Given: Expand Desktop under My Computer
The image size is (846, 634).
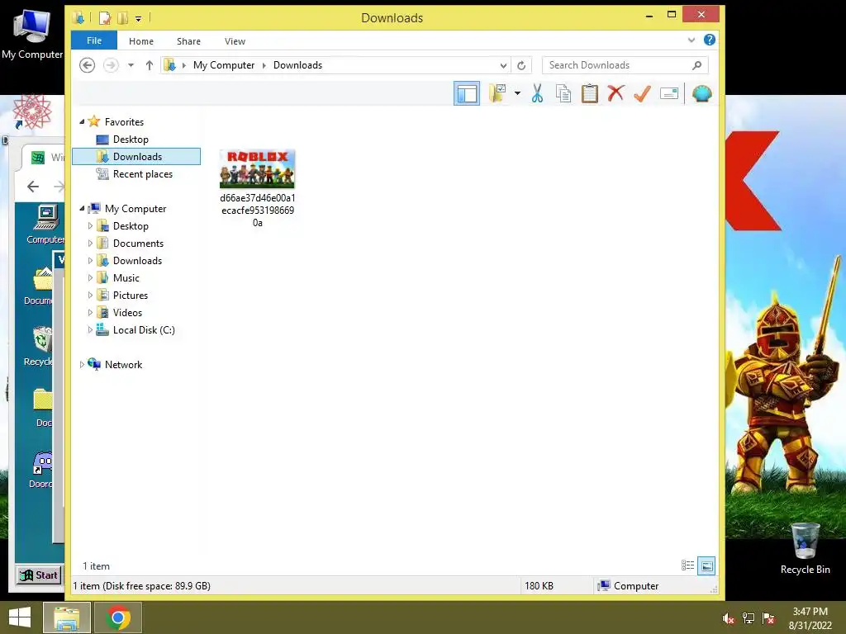Looking at the screenshot, I should pyautogui.click(x=90, y=226).
